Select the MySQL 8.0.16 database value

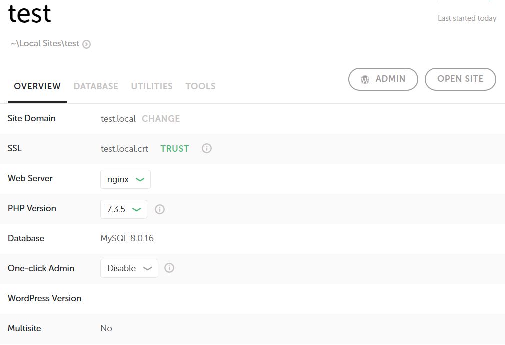click(127, 238)
